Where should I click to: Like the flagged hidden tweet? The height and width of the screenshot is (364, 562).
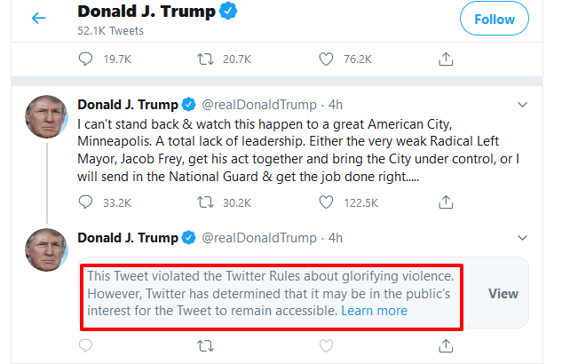[x=326, y=345]
